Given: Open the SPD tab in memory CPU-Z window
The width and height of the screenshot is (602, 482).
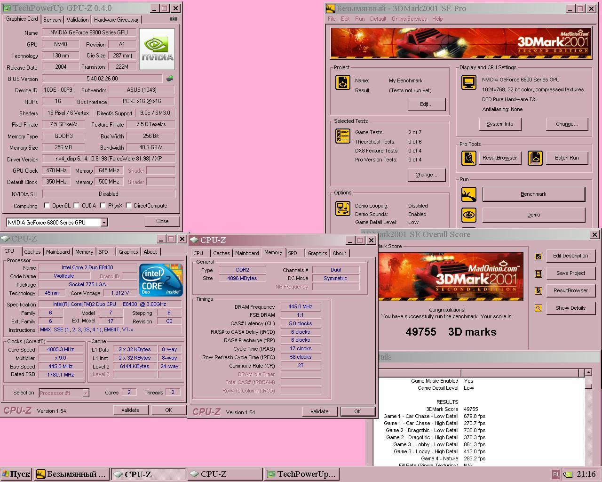Looking at the screenshot, I should pos(293,253).
